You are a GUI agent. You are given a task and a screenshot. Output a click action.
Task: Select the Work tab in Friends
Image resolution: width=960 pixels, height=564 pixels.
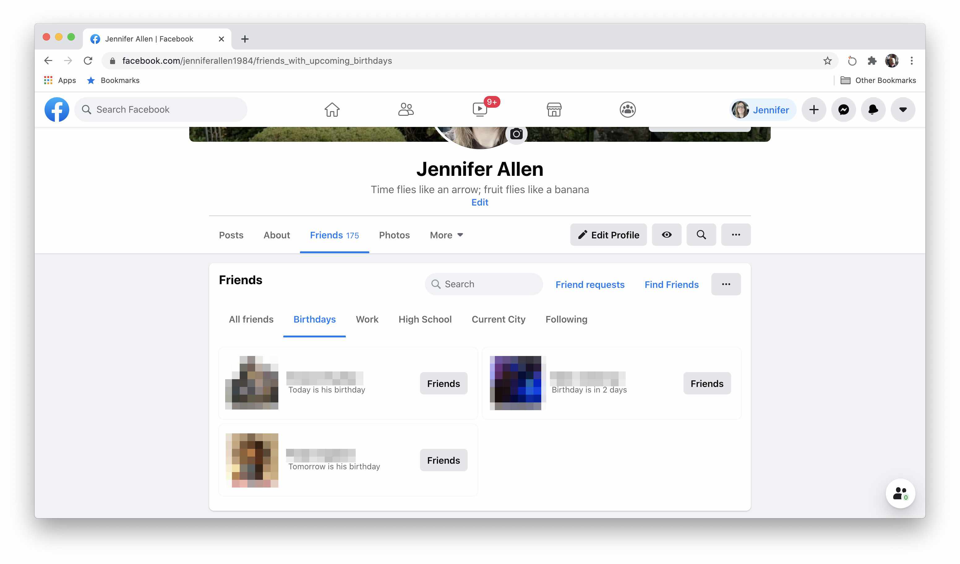click(x=367, y=319)
